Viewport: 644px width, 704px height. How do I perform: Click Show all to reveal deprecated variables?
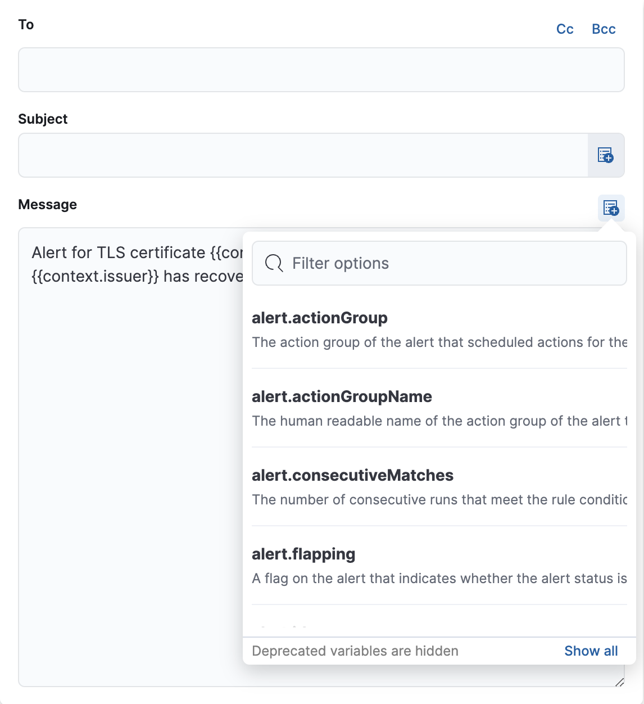591,651
